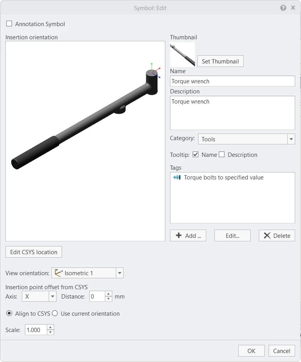The image size is (301, 362).
Task: Click the Isometric 1 view orientation icon
Action: click(x=58, y=273)
